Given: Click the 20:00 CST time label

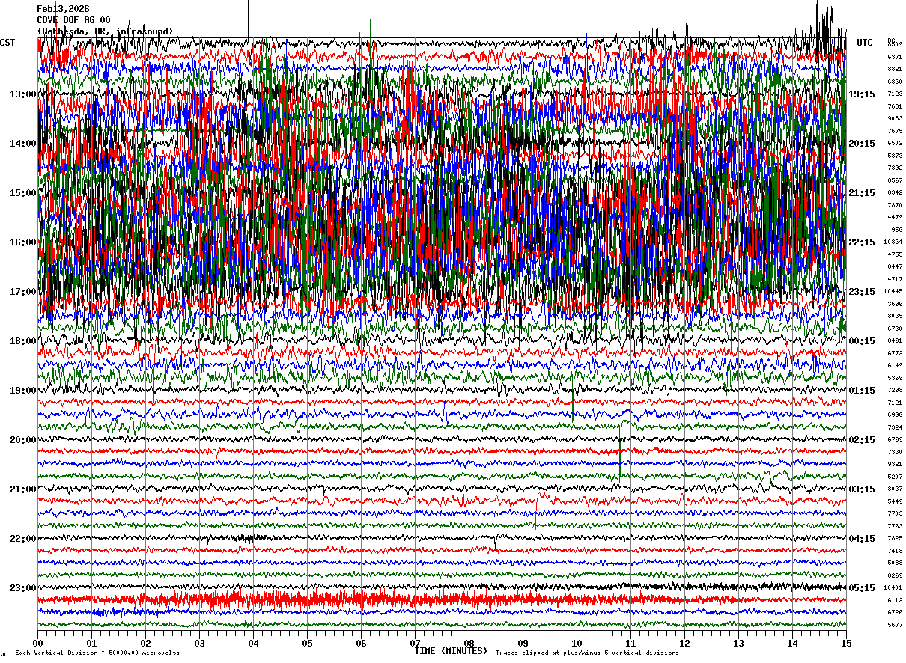Looking at the screenshot, I should [23, 440].
